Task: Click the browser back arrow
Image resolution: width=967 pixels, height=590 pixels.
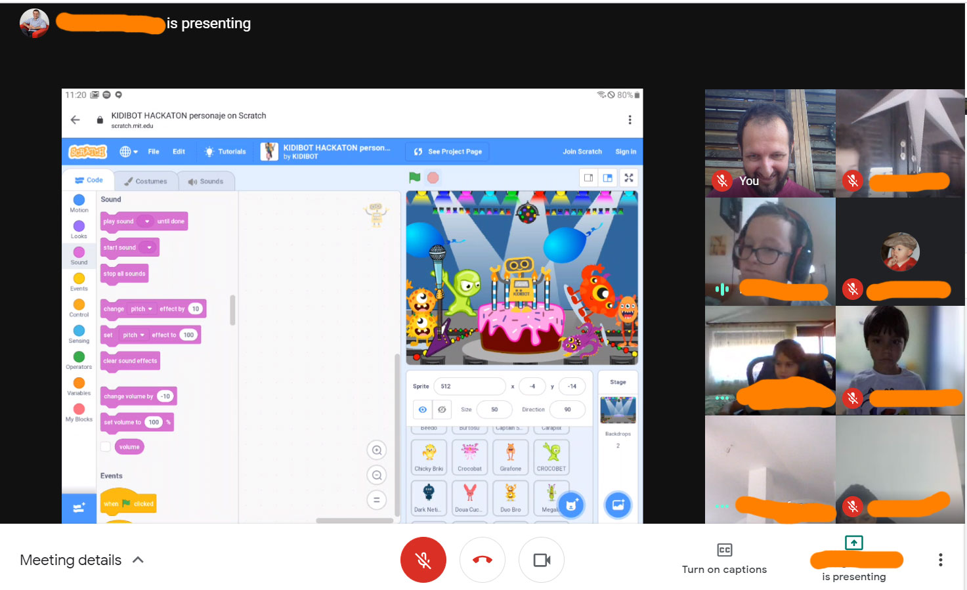Action: 75,119
